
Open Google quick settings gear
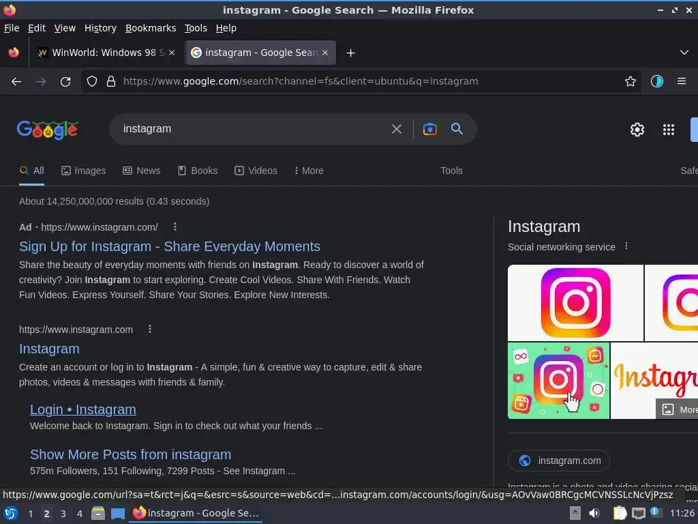[x=637, y=130]
